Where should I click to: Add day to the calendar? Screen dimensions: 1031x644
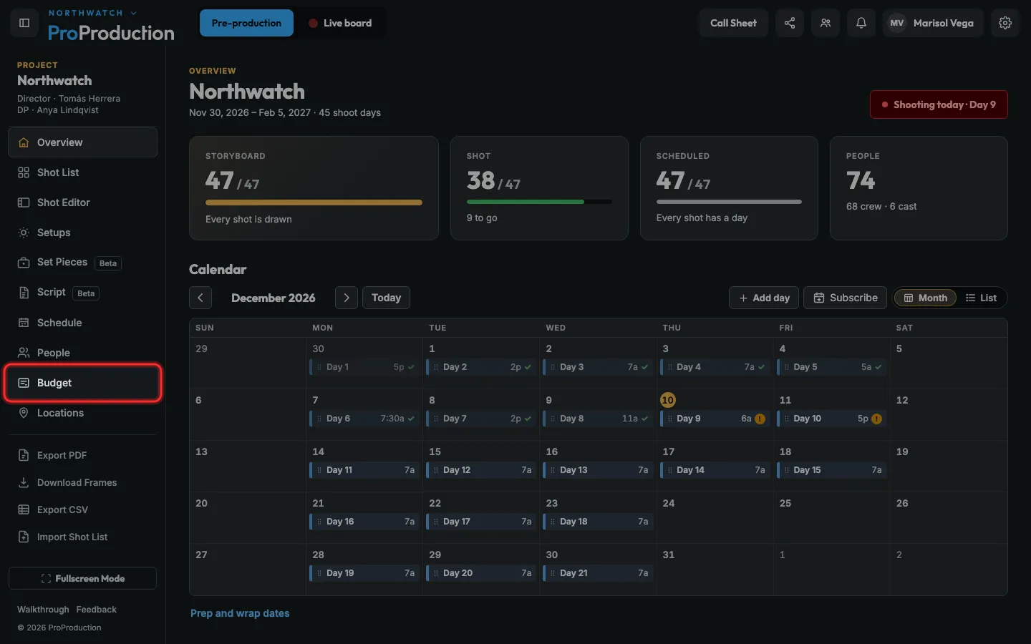point(765,298)
